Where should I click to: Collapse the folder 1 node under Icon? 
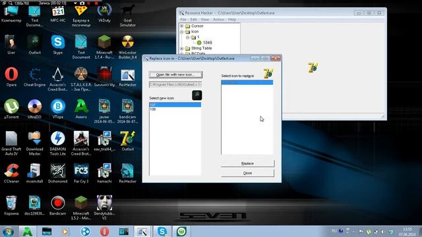(x=187, y=37)
